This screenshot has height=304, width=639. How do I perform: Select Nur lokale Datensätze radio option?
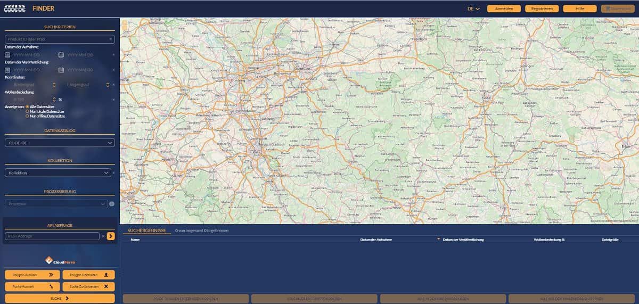[x=27, y=111]
